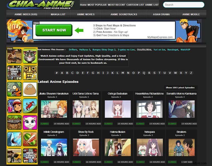This screenshot has width=212, height=166.
Task: Open the ASIAN DRAMA tab
Action: click(x=161, y=14)
